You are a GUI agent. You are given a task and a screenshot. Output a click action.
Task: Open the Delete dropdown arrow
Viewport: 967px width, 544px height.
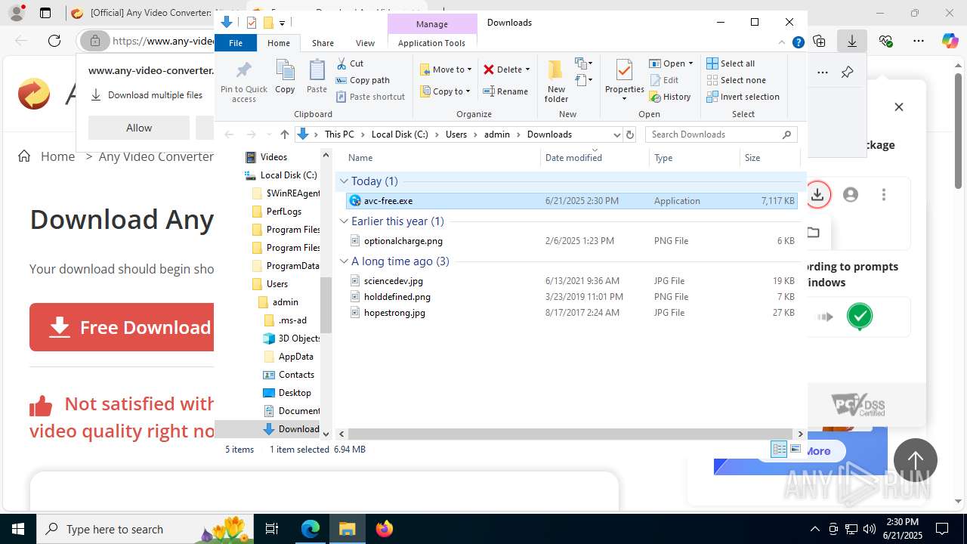527,70
